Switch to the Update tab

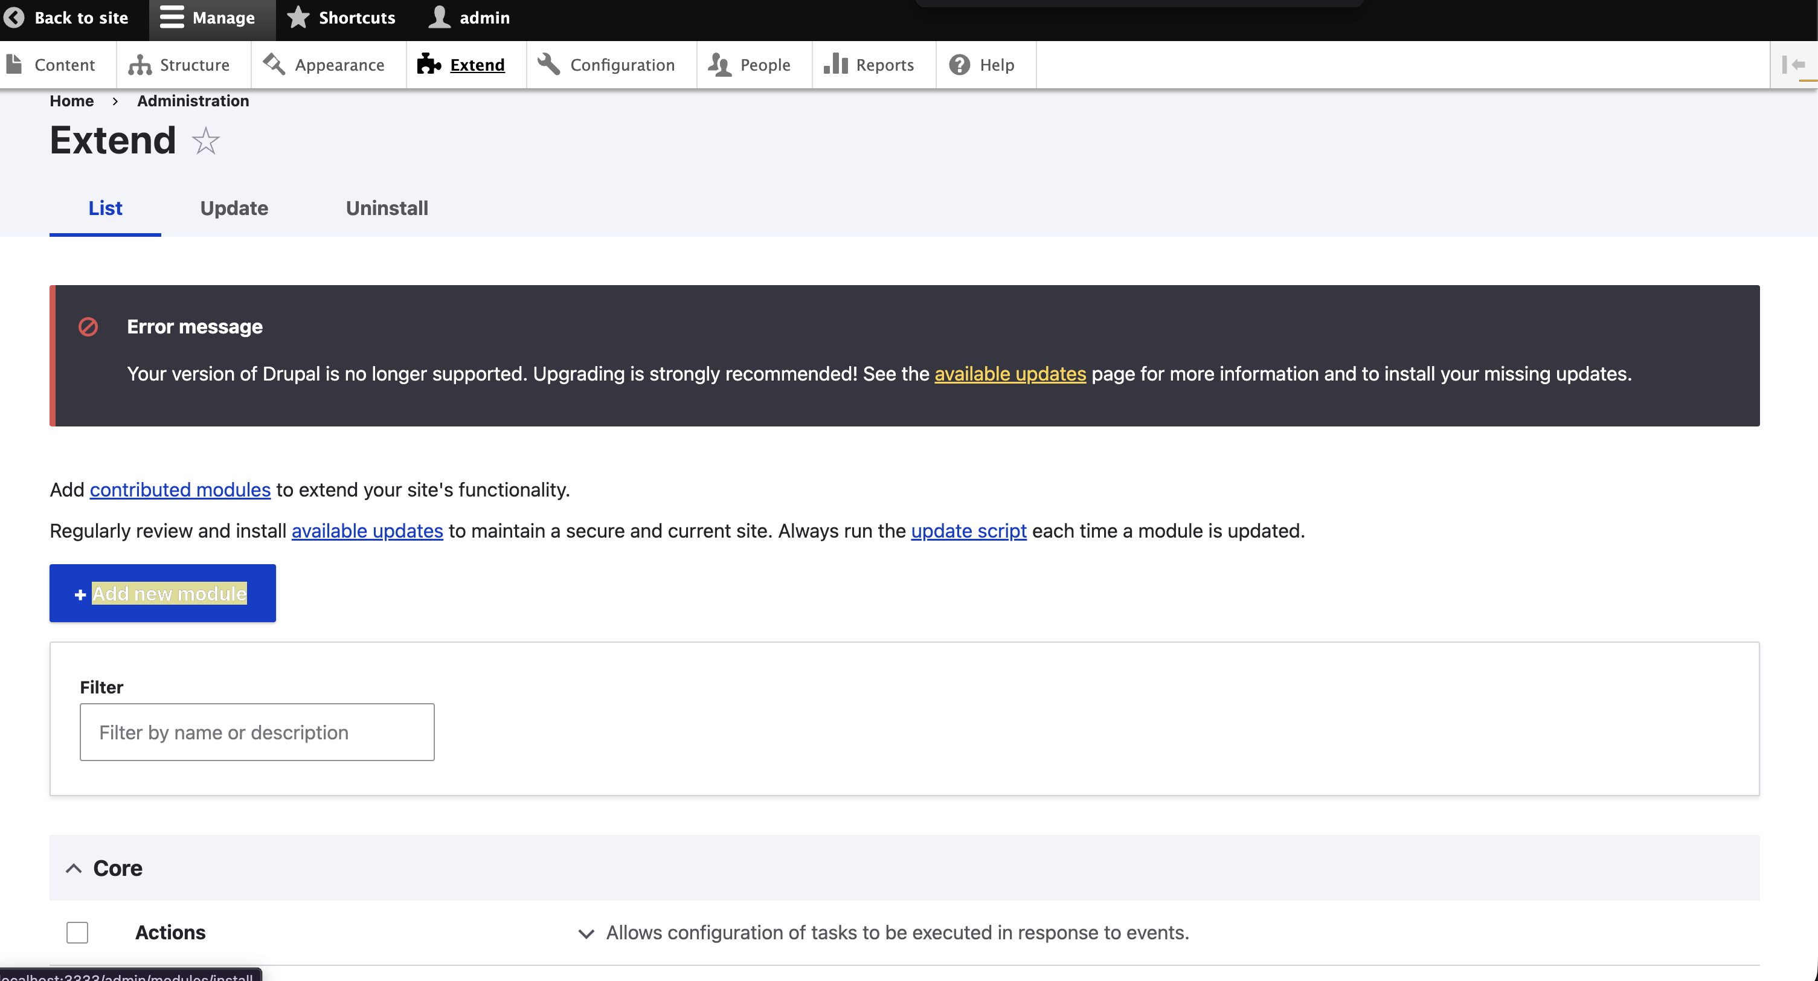(x=234, y=208)
